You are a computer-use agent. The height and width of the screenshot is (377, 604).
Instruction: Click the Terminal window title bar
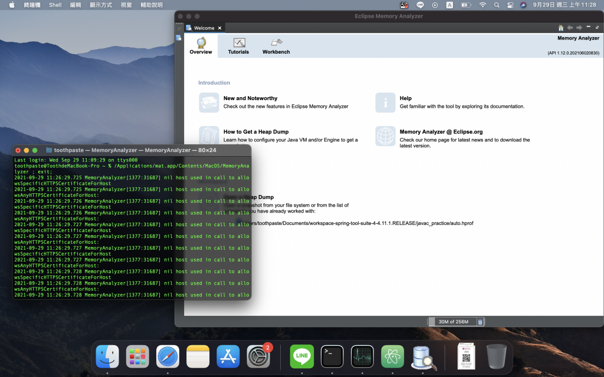click(132, 150)
